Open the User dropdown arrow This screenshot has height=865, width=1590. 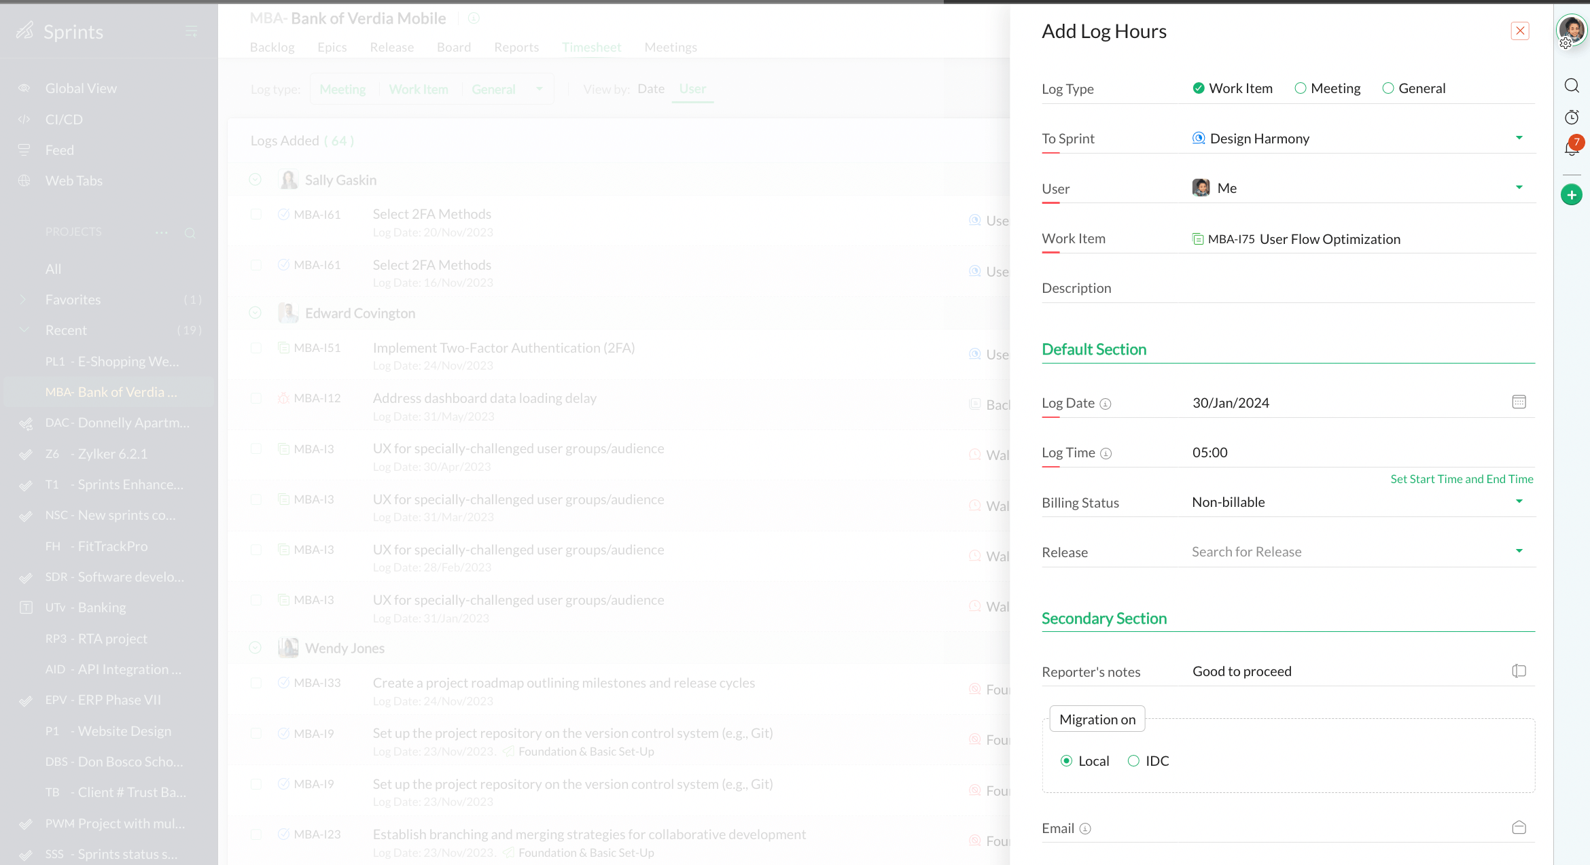[x=1519, y=188]
